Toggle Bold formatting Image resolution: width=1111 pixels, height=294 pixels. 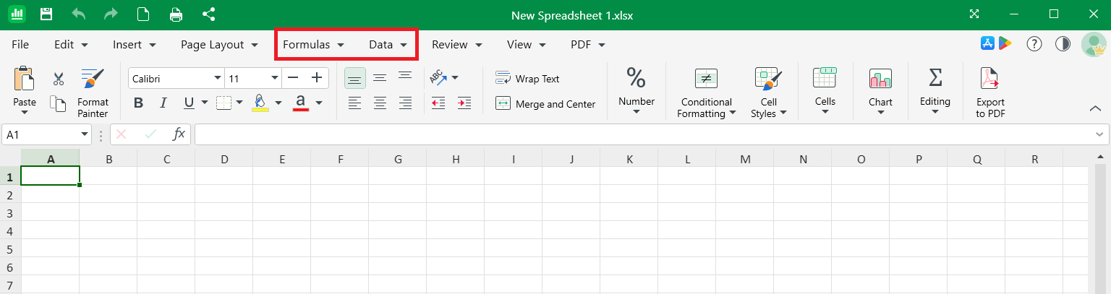138,103
